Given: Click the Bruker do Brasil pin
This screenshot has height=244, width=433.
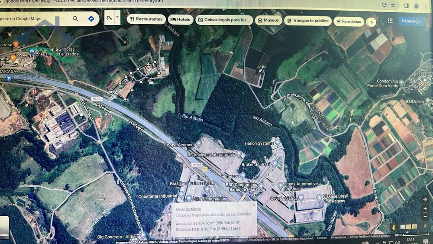Looking at the screenshot, I should click(x=275, y=163).
